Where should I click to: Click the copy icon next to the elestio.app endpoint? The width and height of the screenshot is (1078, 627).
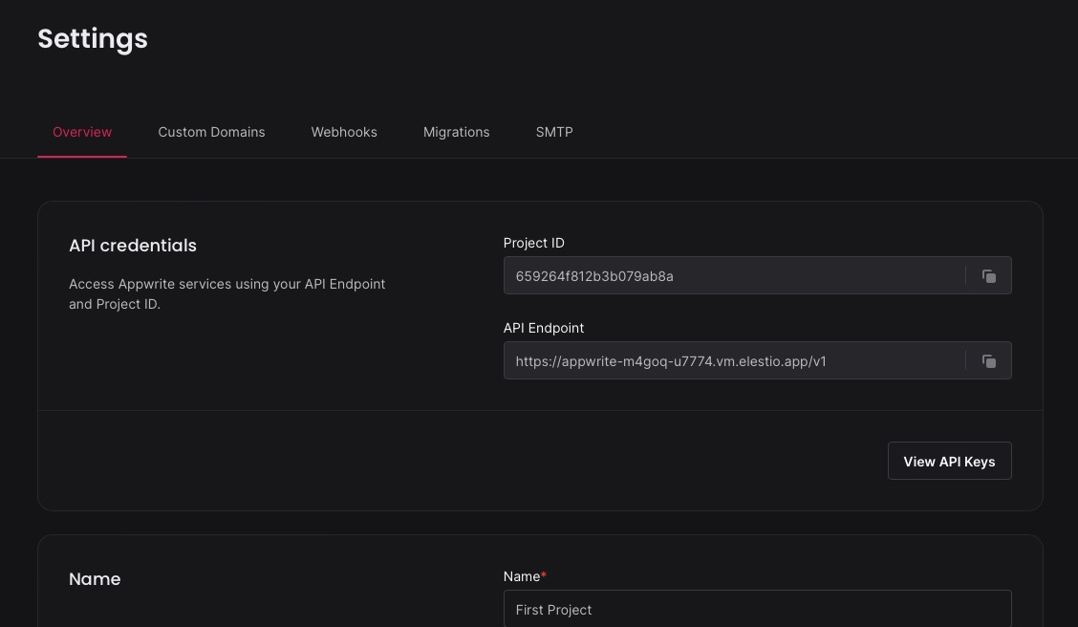[x=989, y=361]
